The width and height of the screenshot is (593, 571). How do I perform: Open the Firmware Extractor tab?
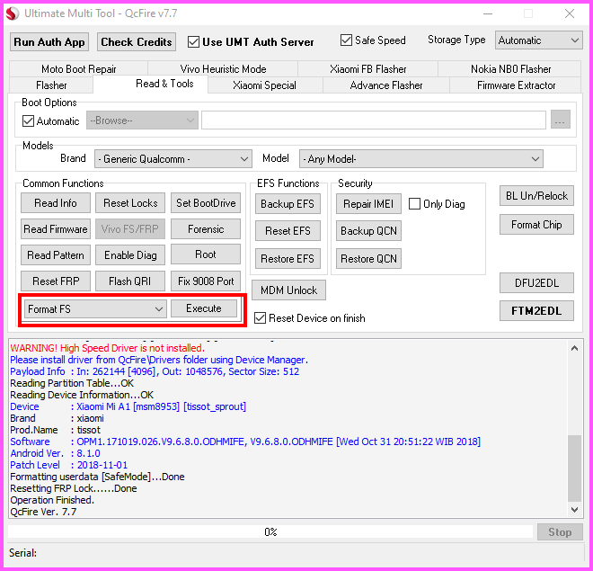[516, 85]
